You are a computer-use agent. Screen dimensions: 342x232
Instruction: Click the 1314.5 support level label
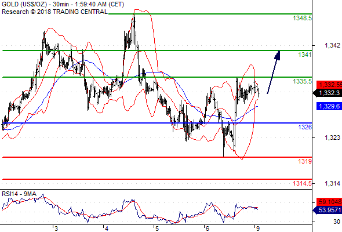coord(303,183)
